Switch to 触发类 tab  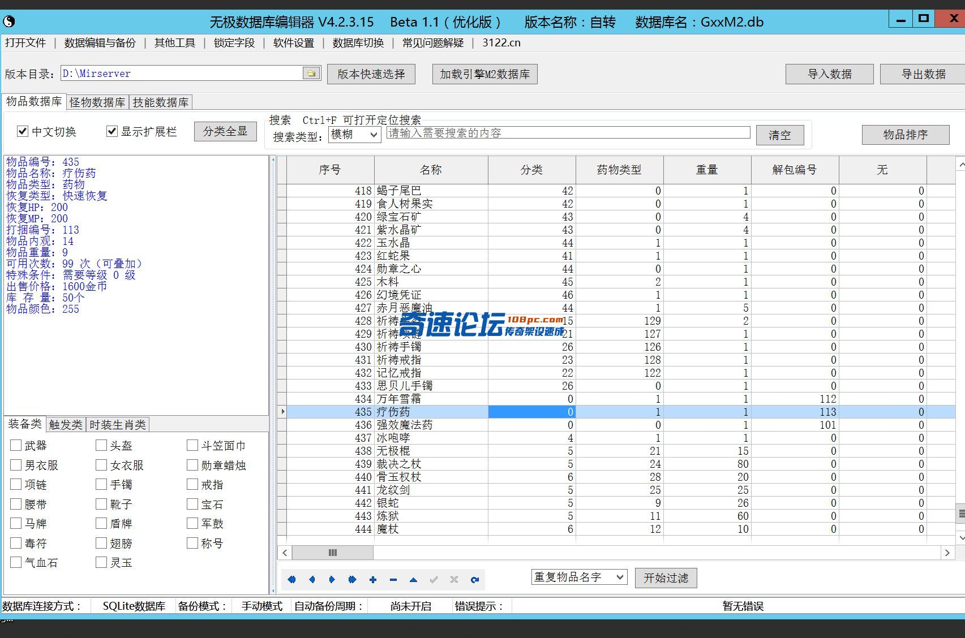[66, 425]
